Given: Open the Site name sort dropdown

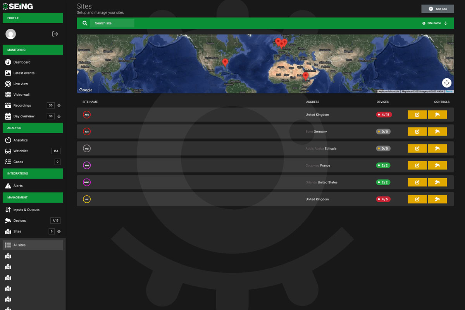Looking at the screenshot, I should click(x=432, y=23).
